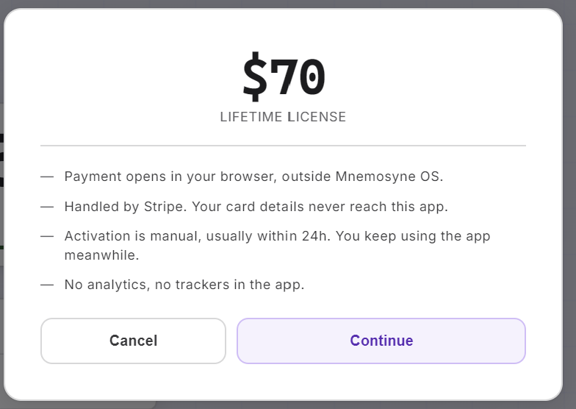Click the dimmed backdrop above the dialog
The height and width of the screenshot is (409, 576).
(288, 4)
